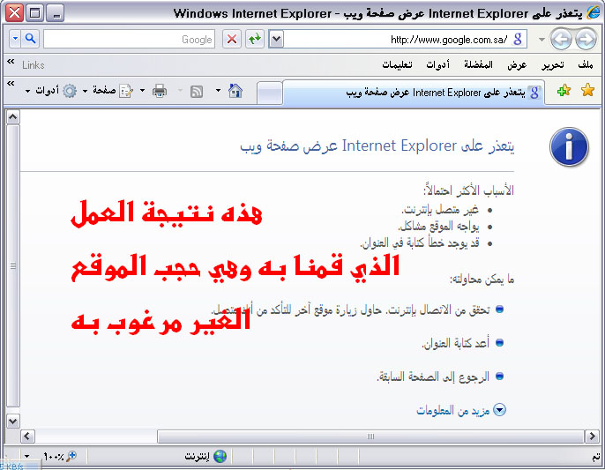The height and width of the screenshot is (470, 605).
Task: Open recent pages dropdown beside Back button
Action: 542,40
